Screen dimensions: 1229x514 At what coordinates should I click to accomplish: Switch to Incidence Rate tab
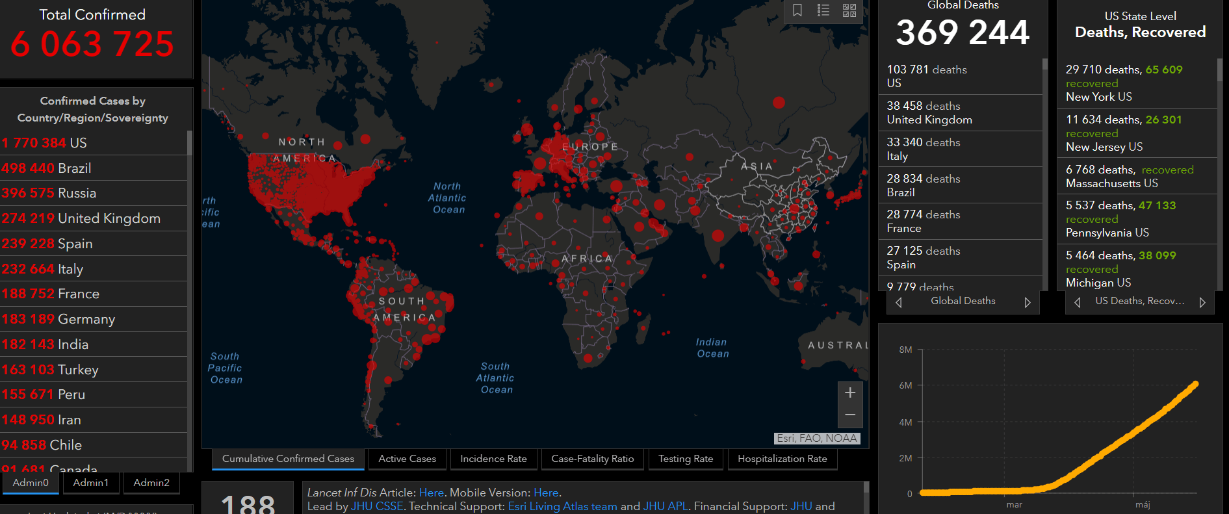pyautogui.click(x=493, y=459)
